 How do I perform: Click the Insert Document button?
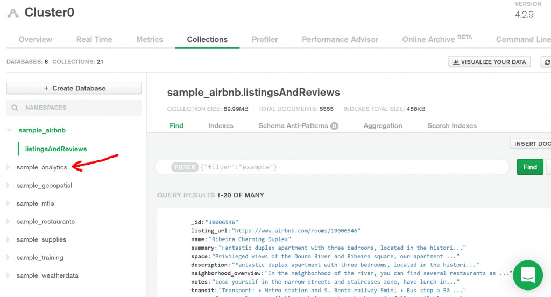coord(531,144)
